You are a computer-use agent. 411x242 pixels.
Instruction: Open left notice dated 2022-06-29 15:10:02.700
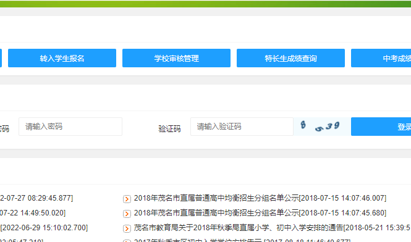(44, 228)
